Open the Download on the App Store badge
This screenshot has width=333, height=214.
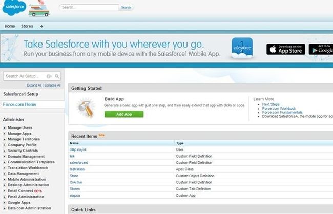(286, 49)
